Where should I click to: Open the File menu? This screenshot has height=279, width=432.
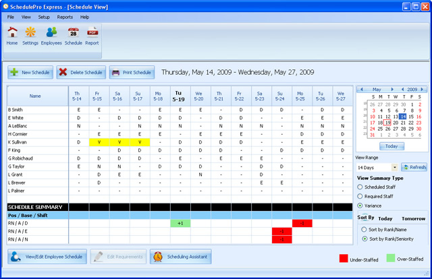click(11, 17)
